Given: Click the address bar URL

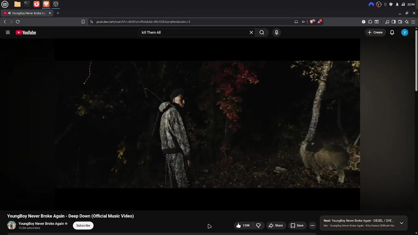Looking at the screenshot, I should click(143, 22).
